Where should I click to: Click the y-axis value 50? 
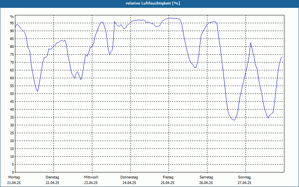[12, 94]
